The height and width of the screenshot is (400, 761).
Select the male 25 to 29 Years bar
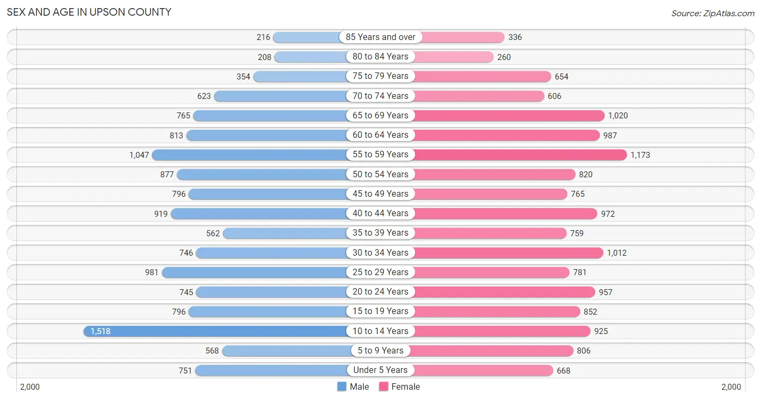[x=257, y=272]
